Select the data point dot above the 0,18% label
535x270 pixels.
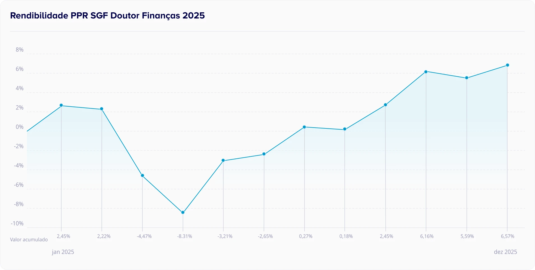(x=345, y=129)
